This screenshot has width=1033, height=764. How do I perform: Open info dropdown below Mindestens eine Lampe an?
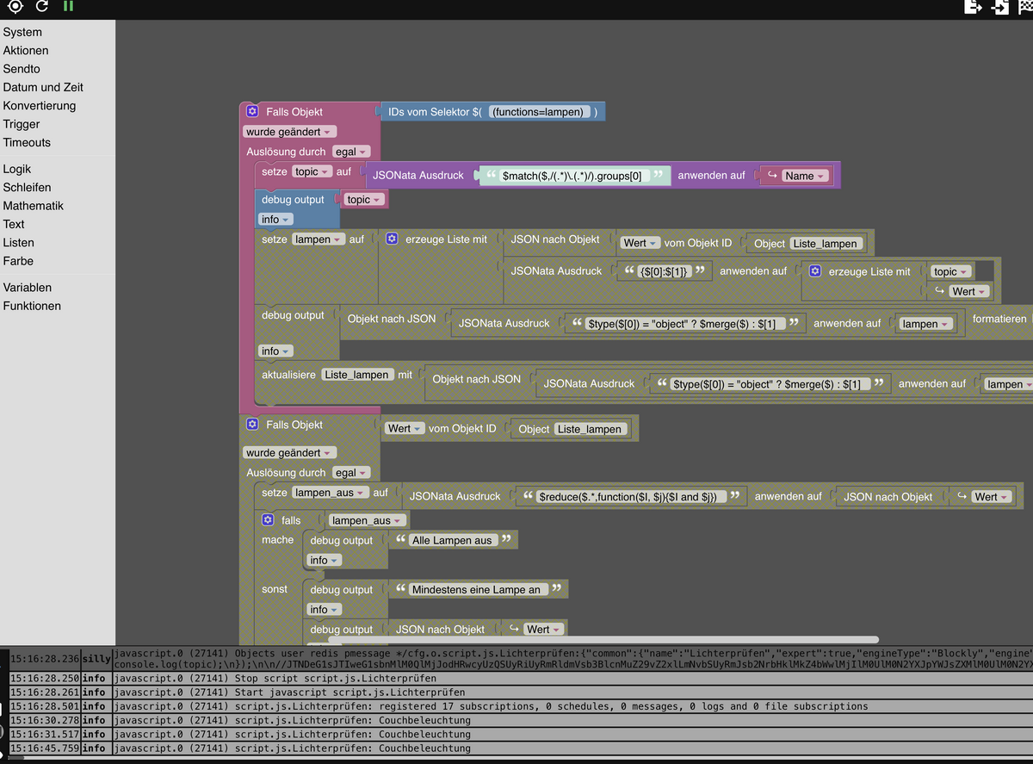[325, 609]
